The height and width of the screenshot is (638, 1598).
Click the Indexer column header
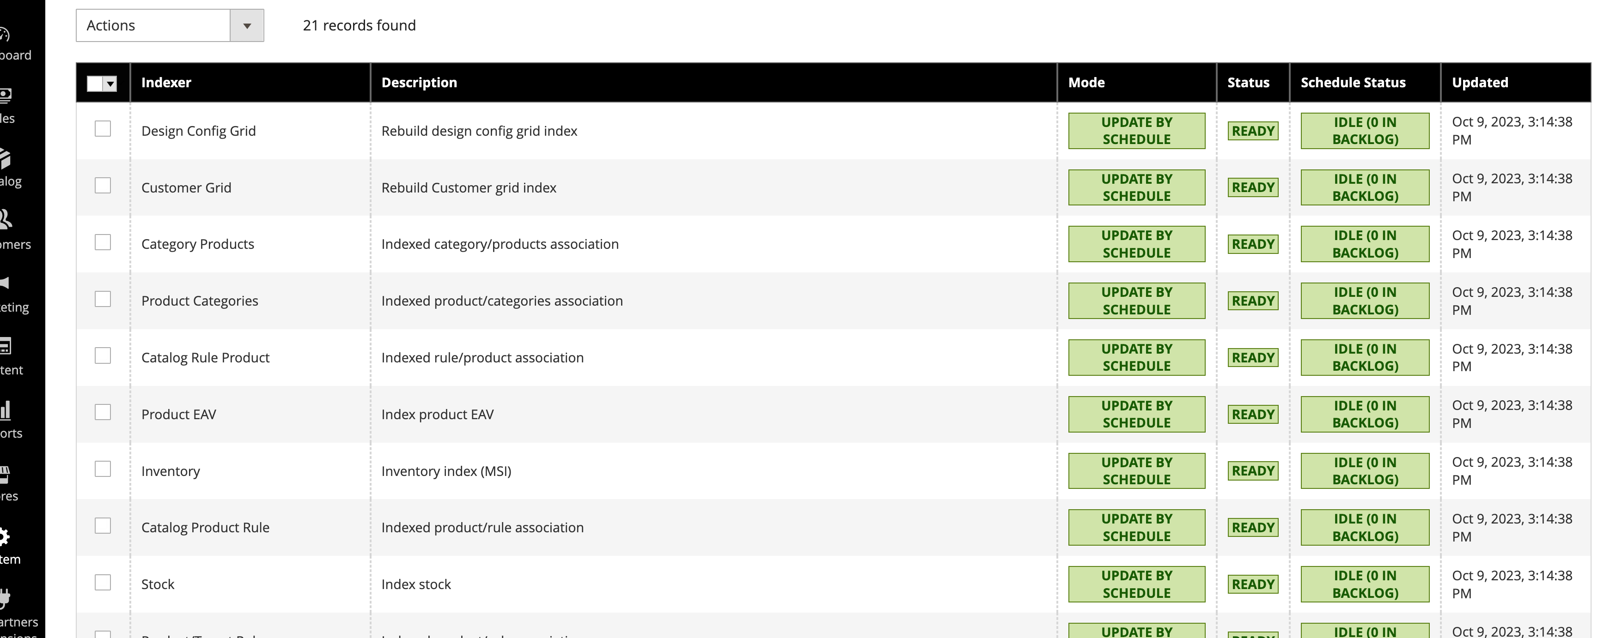[x=166, y=82]
